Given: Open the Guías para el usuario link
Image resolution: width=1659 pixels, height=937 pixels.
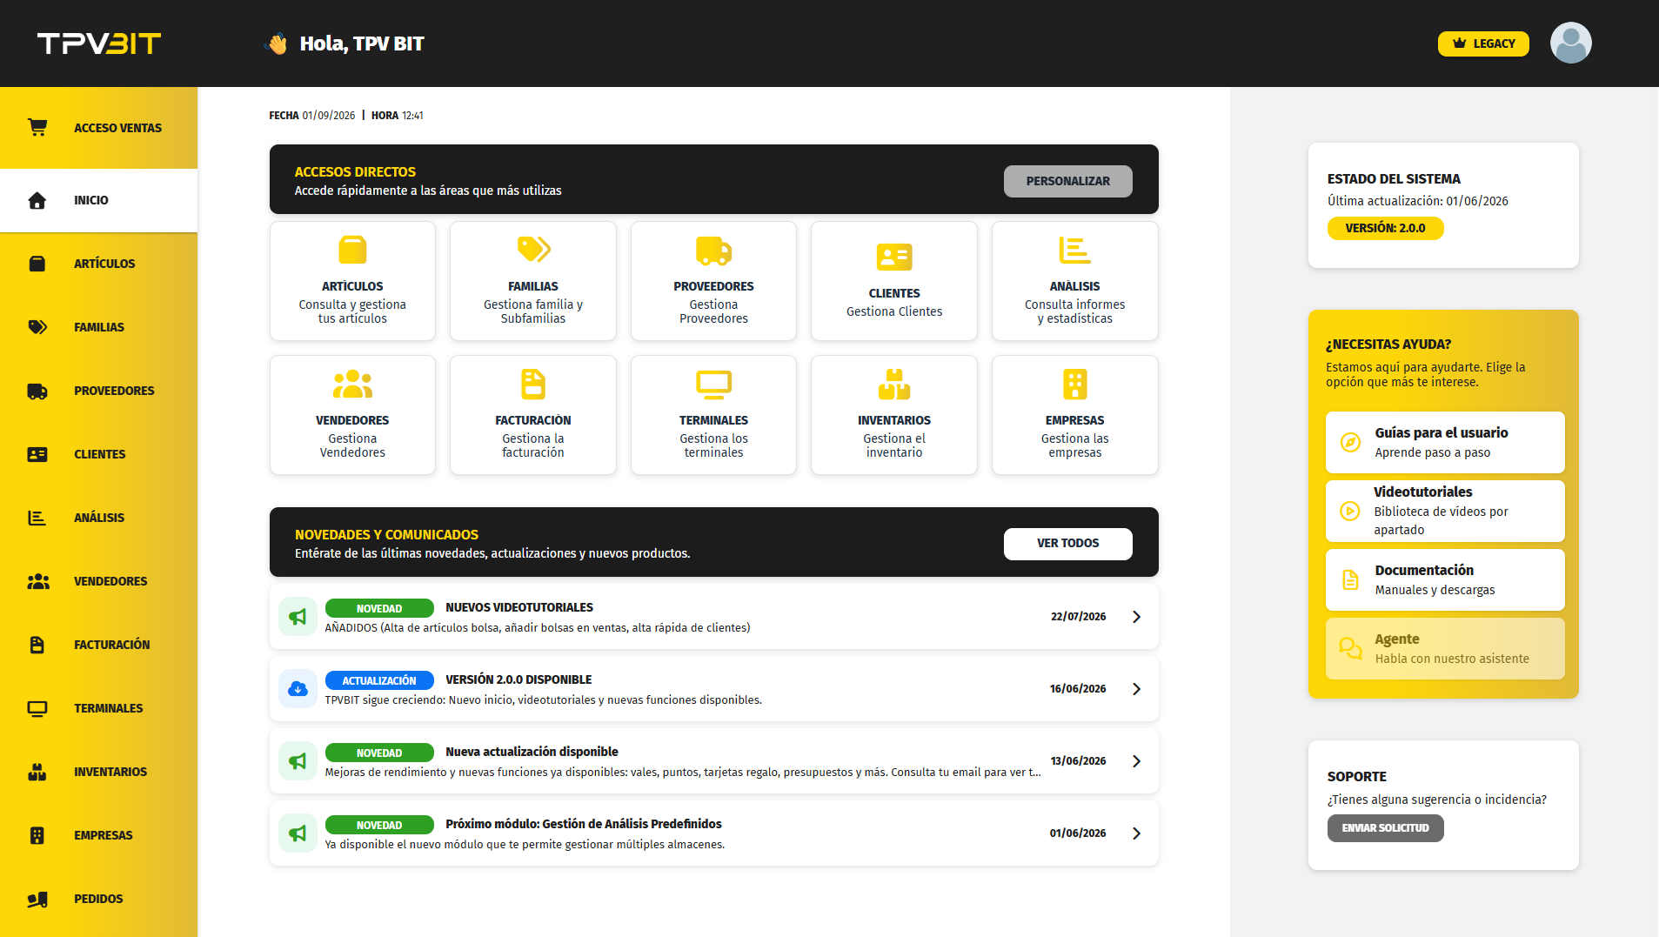Looking at the screenshot, I should (x=1445, y=442).
